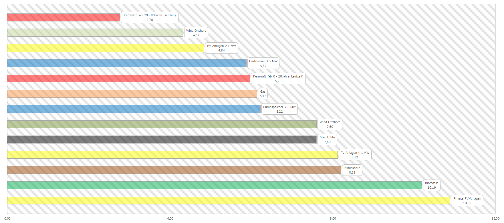Screen dimensions: 504x223
Task: Click the red Kernkraft 20-80 Jahre bar
Action: coord(64,17)
